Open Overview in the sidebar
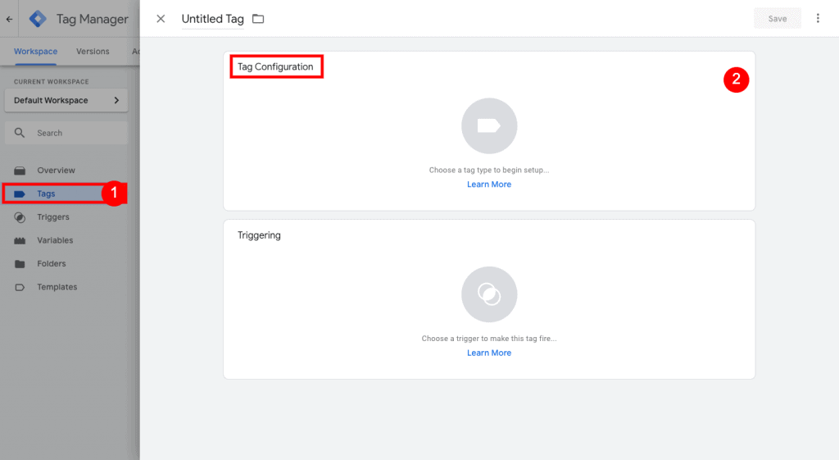Image resolution: width=839 pixels, height=460 pixels. click(57, 171)
